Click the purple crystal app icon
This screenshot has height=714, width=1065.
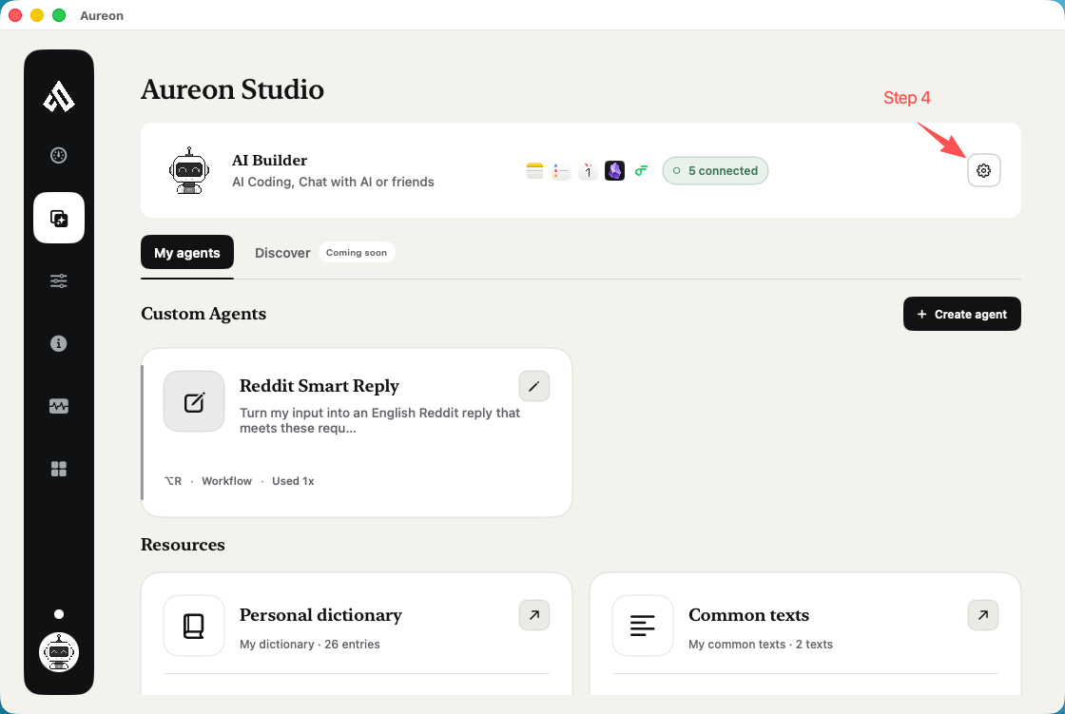[x=614, y=170]
